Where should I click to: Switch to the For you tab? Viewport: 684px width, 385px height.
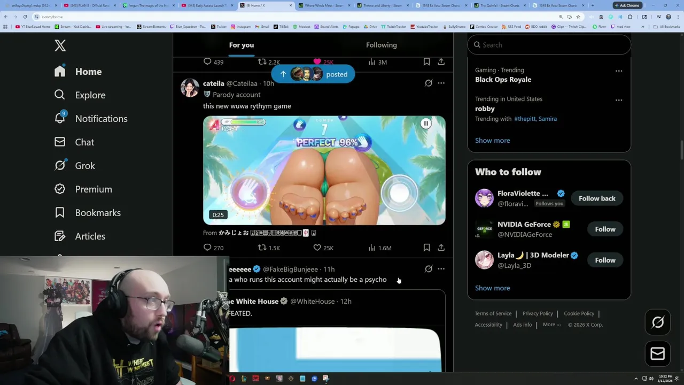242,45
